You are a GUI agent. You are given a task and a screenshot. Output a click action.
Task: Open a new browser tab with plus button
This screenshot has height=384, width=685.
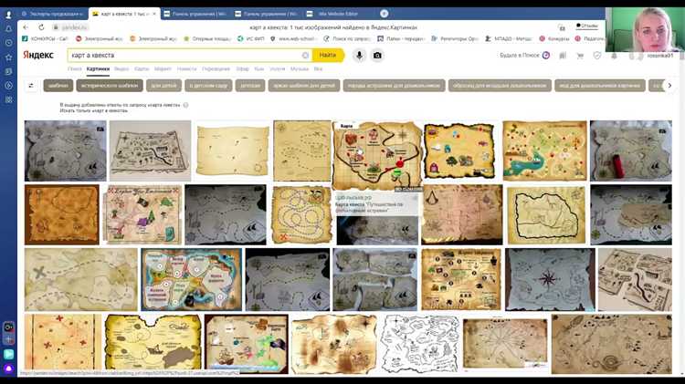pyautogui.click(x=384, y=14)
